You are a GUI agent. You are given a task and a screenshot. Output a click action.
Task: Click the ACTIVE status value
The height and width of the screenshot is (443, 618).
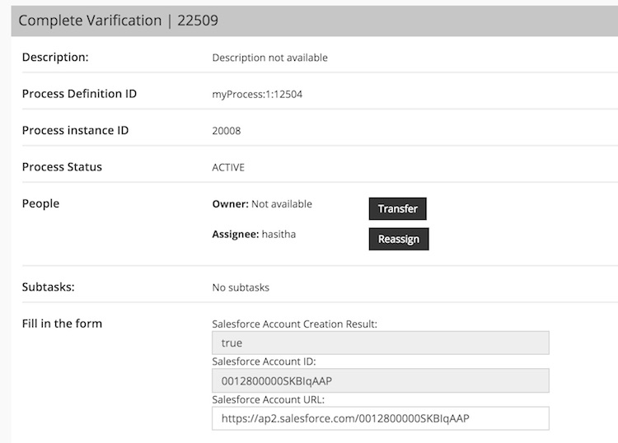point(228,167)
